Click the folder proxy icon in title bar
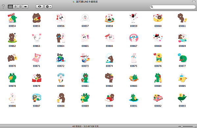The image size is (197, 128). [x=74, y=2]
